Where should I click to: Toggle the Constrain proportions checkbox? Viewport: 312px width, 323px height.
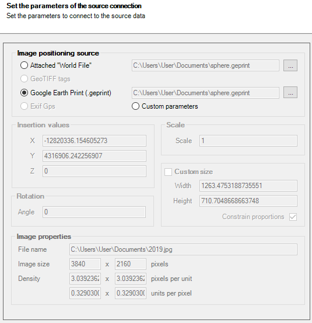click(x=293, y=217)
